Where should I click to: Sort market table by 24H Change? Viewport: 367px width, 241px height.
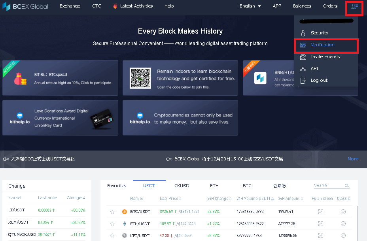(219, 198)
